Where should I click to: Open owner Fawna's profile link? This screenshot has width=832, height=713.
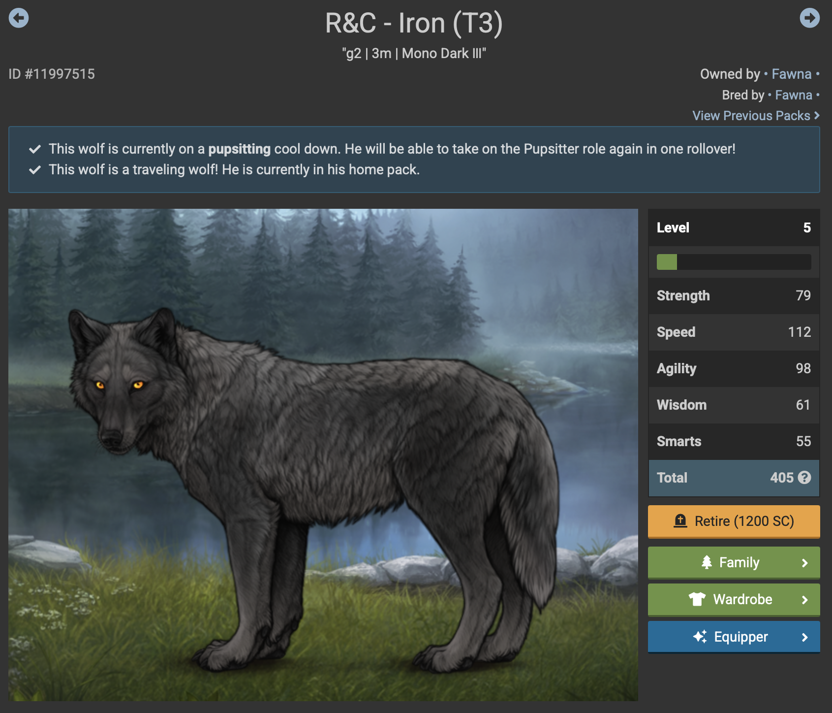pos(791,74)
